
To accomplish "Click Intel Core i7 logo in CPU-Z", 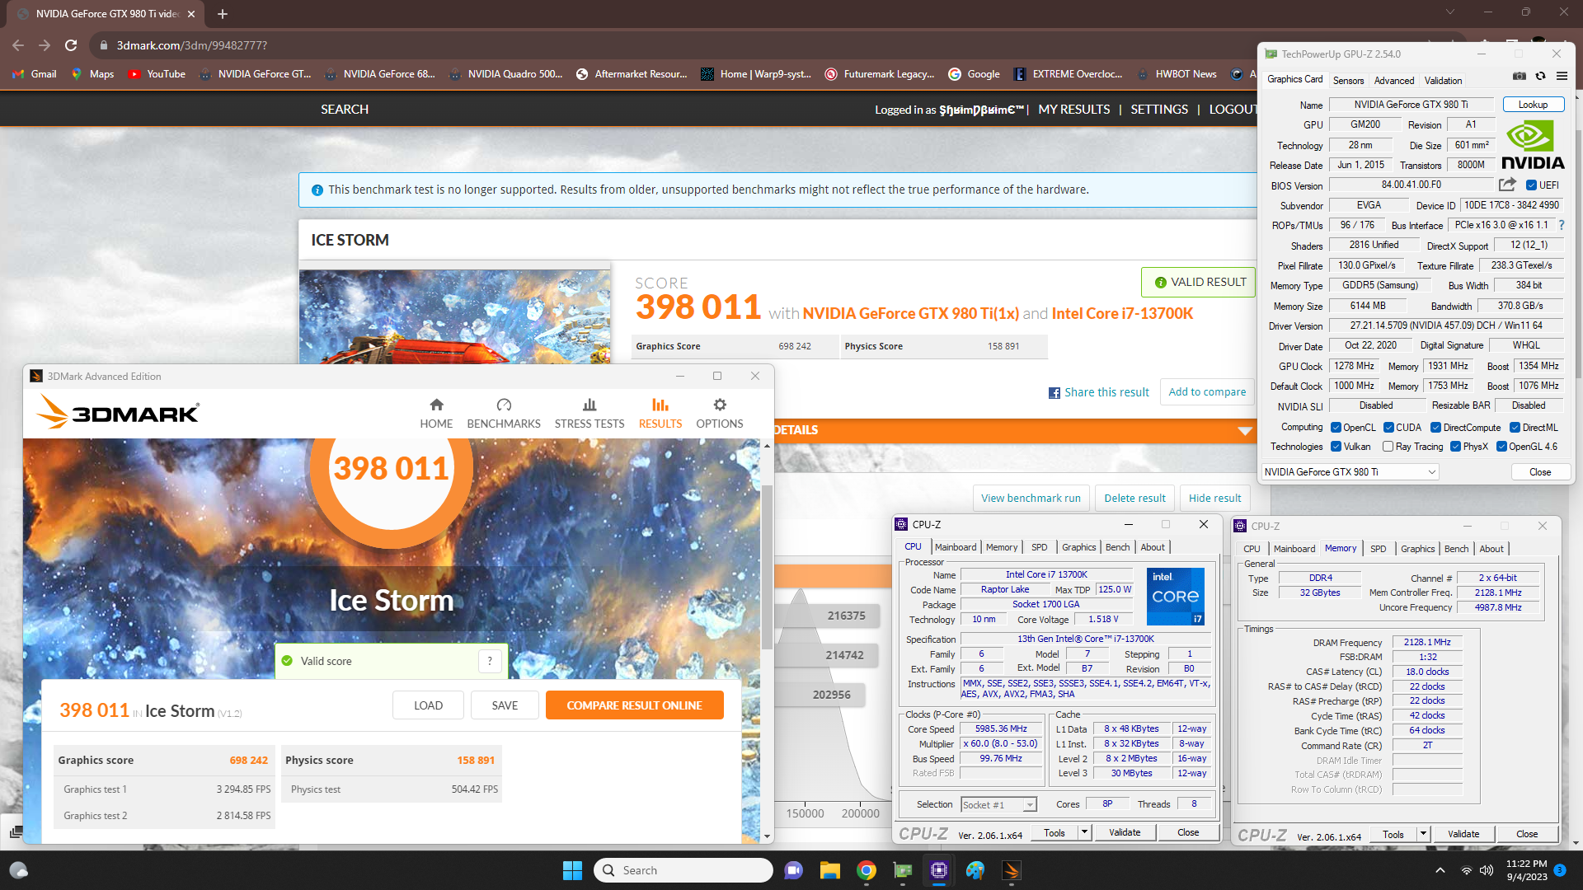I will 1176,596.
